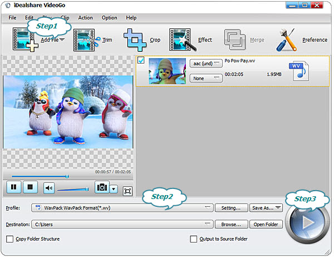Click the Profile format note icon
The width and height of the screenshot is (334, 257).
coord(38,207)
